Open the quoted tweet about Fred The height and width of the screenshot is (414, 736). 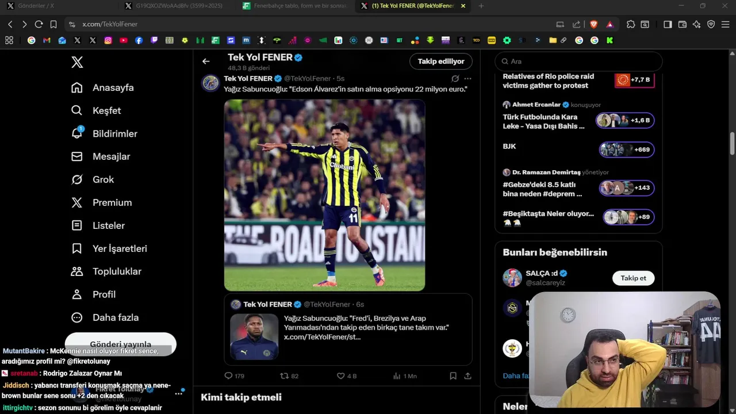pos(348,329)
